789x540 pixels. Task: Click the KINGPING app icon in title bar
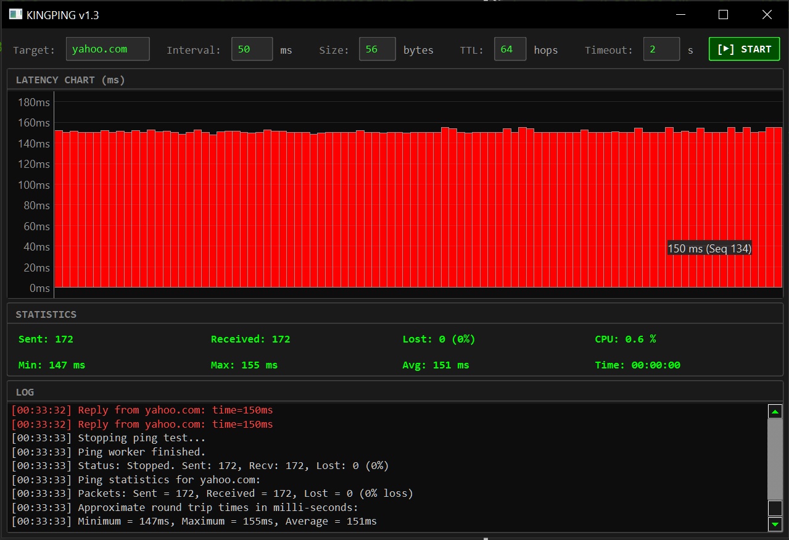tap(15, 14)
